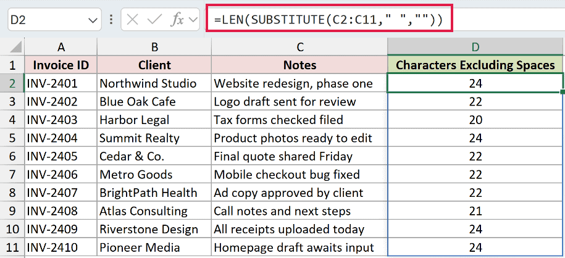Click the formula bar resize dots handle

click(x=111, y=20)
